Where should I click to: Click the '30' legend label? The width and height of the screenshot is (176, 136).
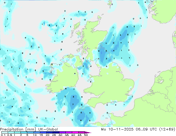(60, 135)
